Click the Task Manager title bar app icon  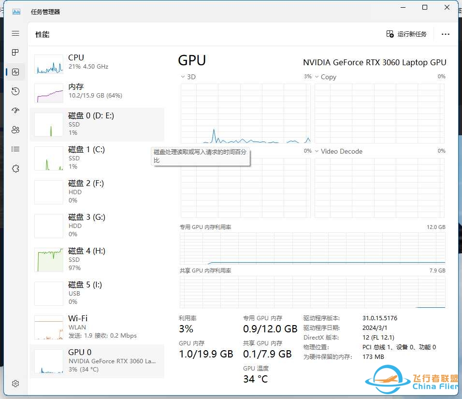[x=16, y=12]
